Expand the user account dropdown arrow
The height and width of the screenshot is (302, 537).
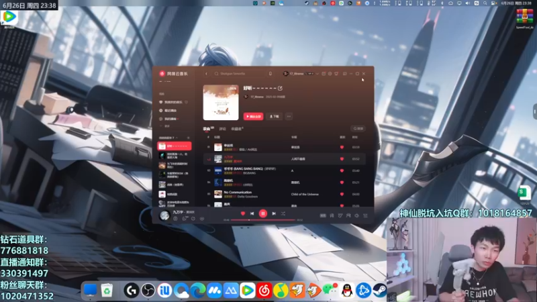tap(317, 74)
